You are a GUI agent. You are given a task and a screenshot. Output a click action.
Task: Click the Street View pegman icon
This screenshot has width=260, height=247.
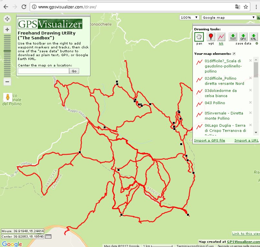[x=7, y=97]
